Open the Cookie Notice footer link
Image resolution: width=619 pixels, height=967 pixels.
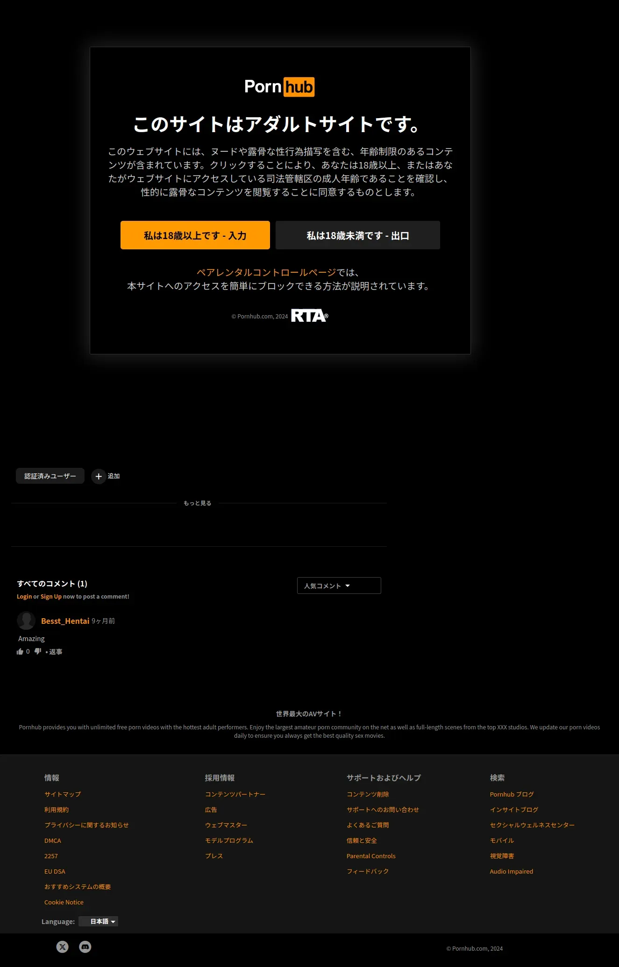pos(64,902)
